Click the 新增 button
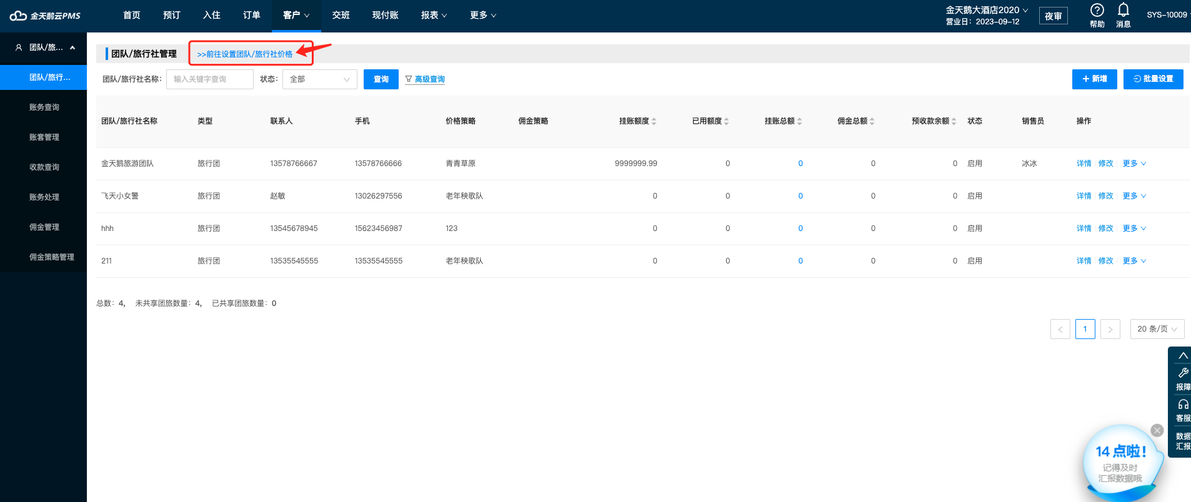This screenshot has width=1191, height=502. pyautogui.click(x=1095, y=79)
